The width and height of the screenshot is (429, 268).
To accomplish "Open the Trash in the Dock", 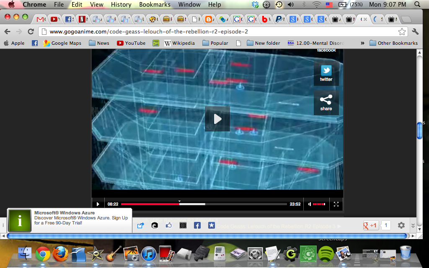I will pyautogui.click(x=406, y=253).
